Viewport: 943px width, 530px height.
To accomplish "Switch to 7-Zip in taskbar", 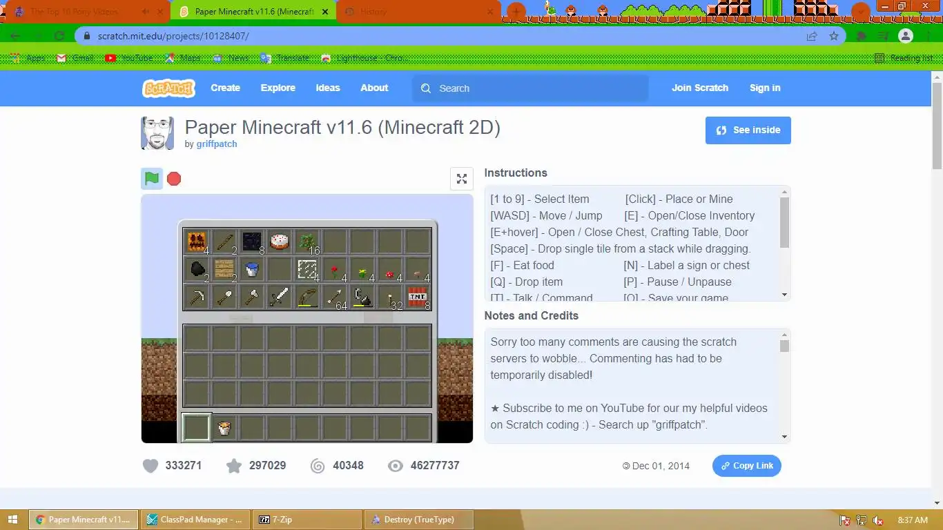I will 308,520.
